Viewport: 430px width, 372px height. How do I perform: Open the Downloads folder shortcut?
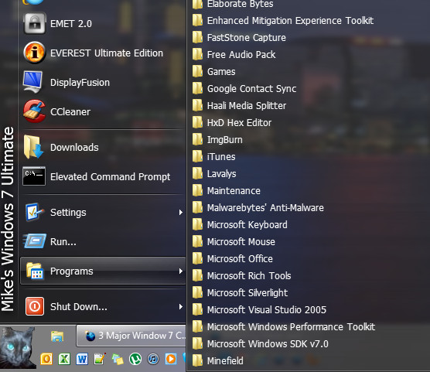click(103, 147)
